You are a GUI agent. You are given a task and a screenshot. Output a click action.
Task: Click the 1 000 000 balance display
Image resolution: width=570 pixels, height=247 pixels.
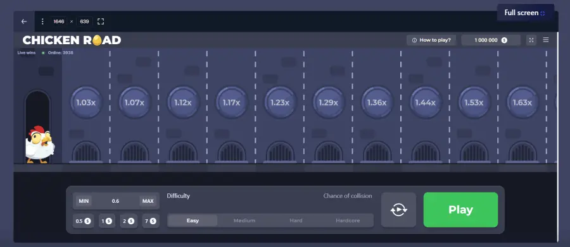click(491, 40)
